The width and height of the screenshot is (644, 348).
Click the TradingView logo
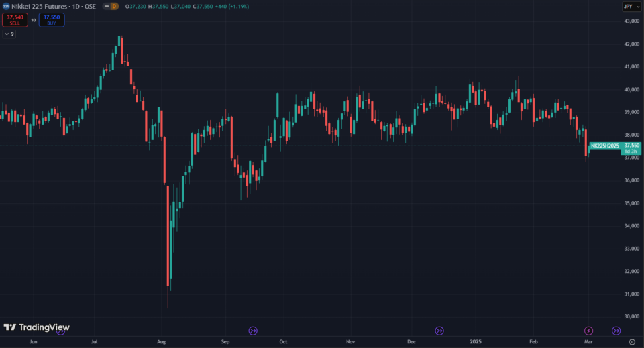tap(36, 327)
